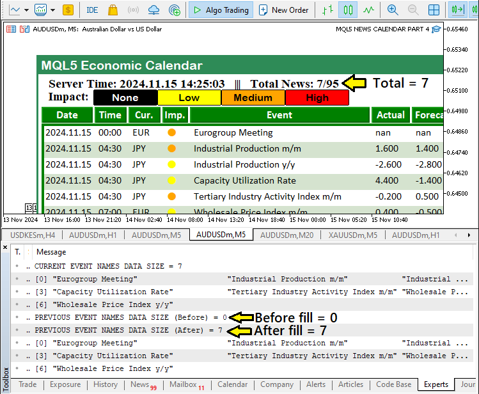Click the New Order button

(284, 10)
